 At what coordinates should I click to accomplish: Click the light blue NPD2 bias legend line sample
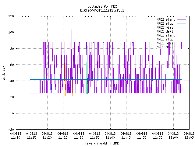point(182,27)
